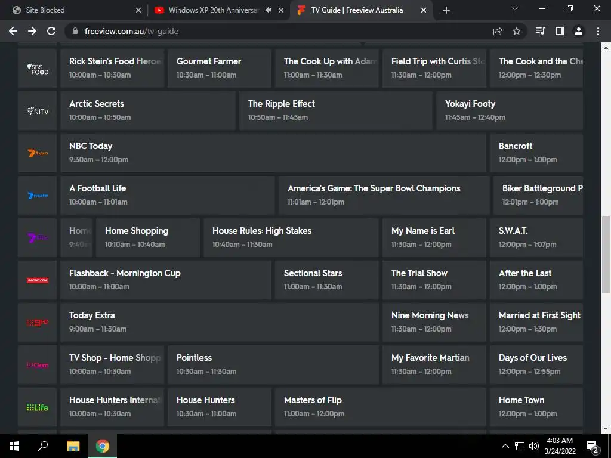Close the Windows XP 20th Anniversary tab
The width and height of the screenshot is (611, 458).
pos(281,11)
